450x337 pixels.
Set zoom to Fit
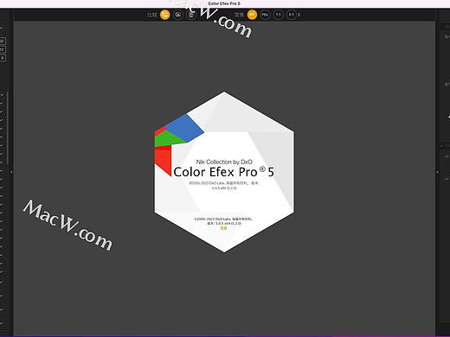(x=252, y=15)
